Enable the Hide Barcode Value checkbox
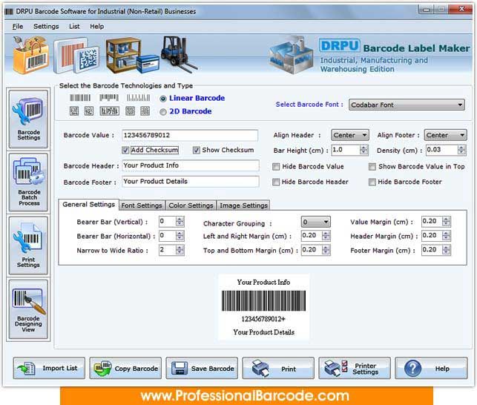 [276, 166]
